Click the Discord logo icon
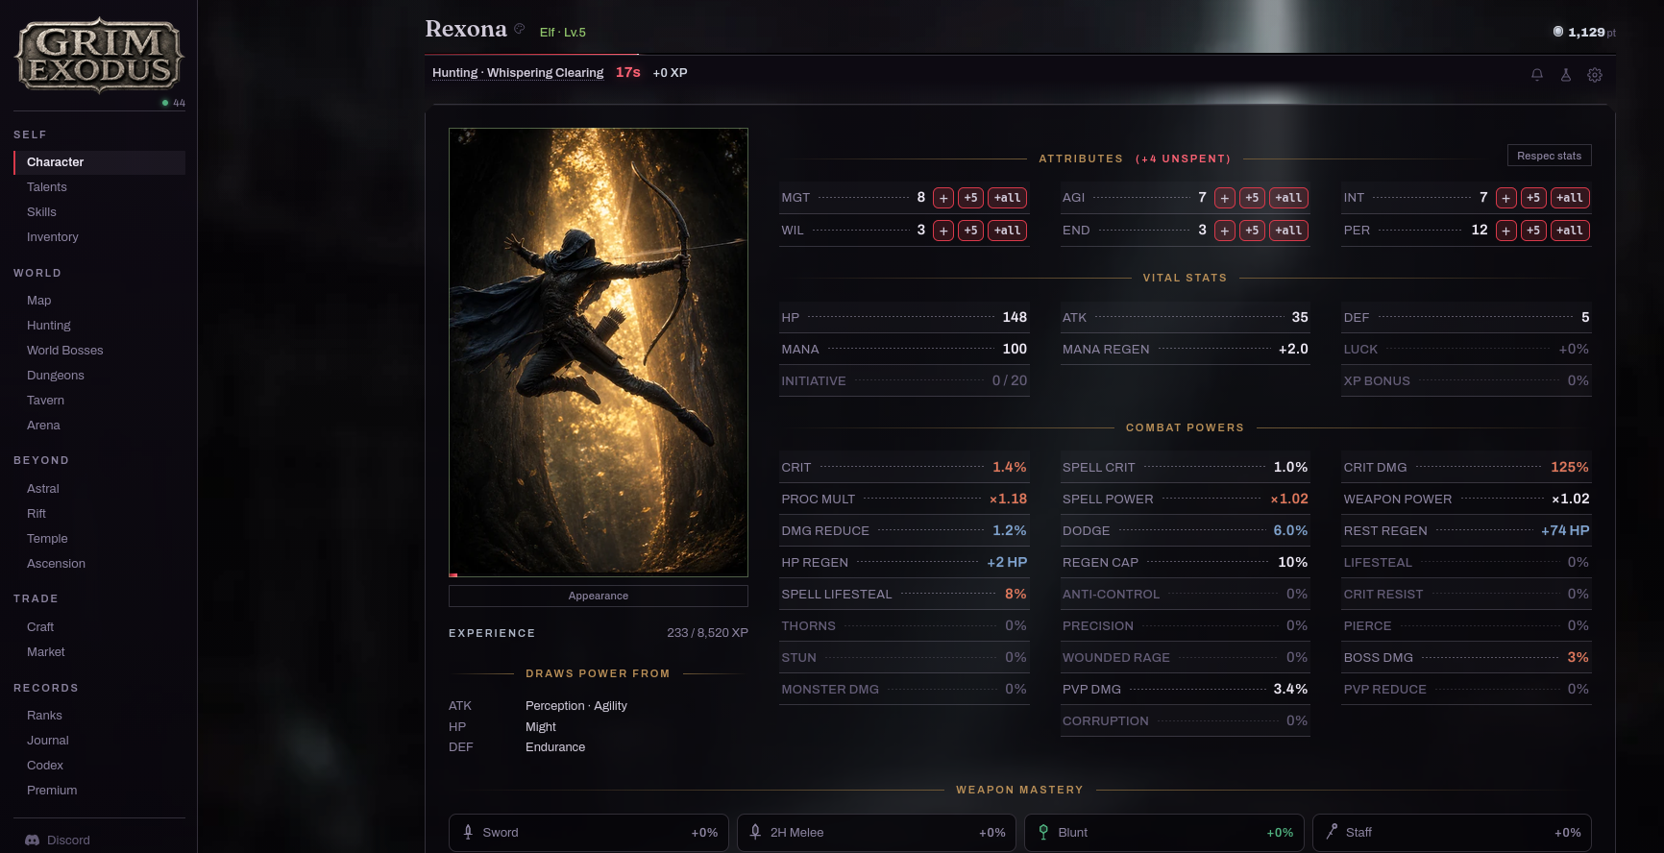This screenshot has width=1664, height=853. tap(32, 840)
